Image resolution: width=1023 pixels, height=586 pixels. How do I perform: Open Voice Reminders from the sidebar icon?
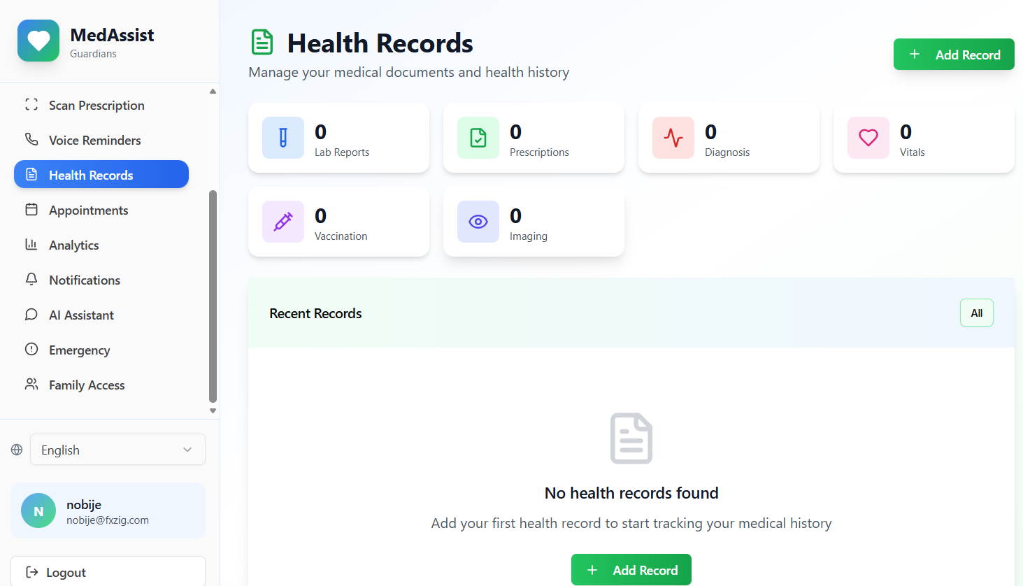(31, 139)
